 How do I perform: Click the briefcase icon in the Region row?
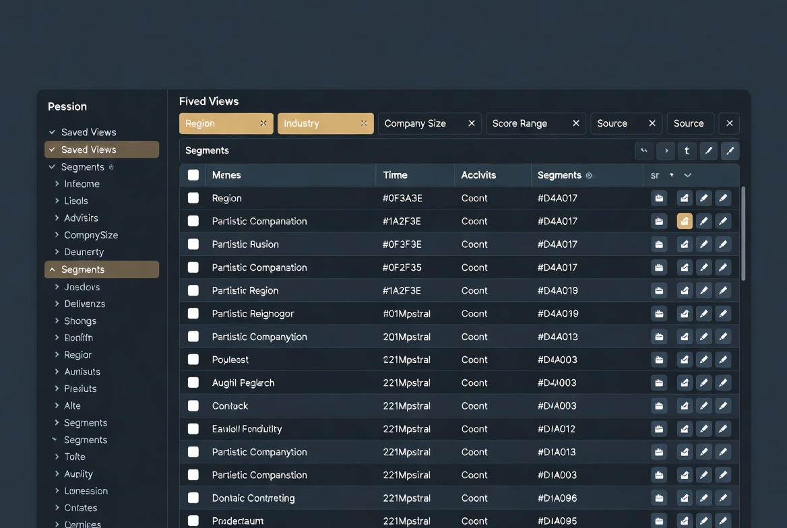(x=659, y=198)
